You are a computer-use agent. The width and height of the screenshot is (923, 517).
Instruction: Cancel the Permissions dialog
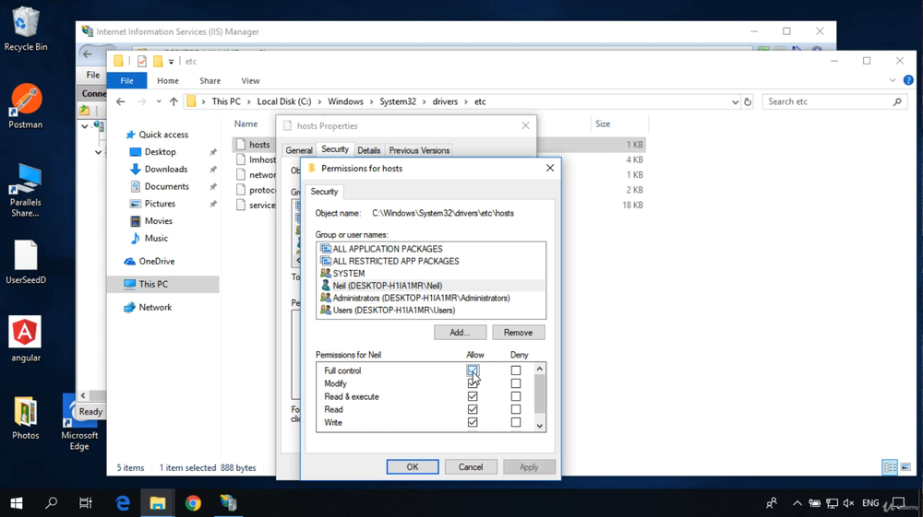tap(471, 467)
